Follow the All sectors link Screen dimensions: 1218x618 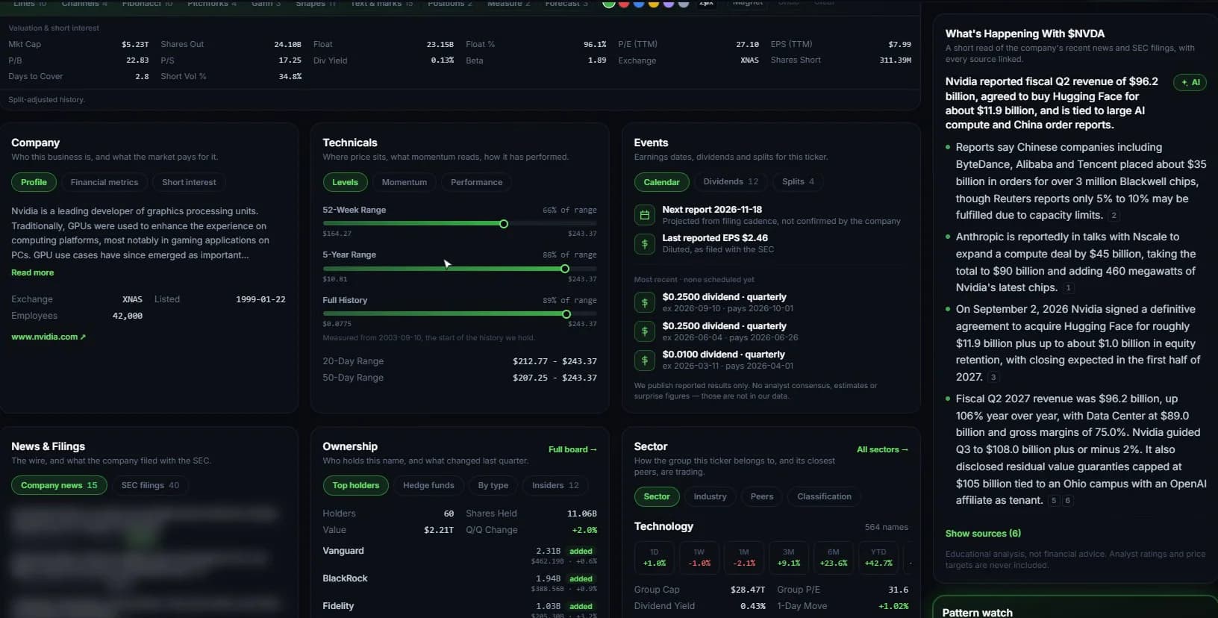tap(882, 449)
